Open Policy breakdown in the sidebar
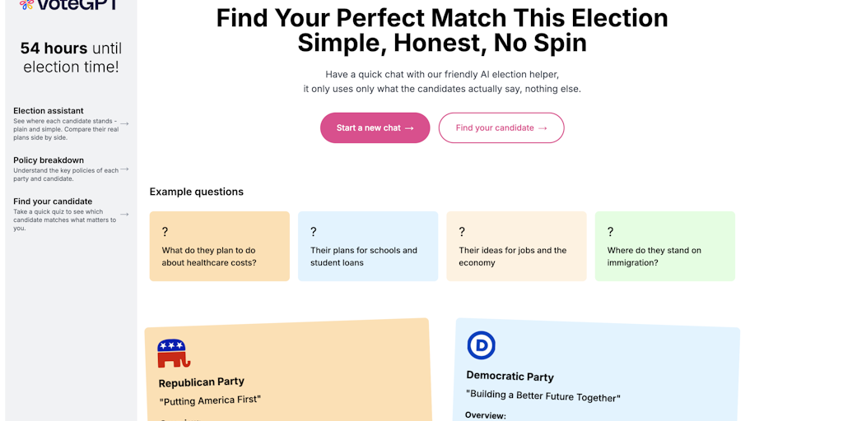Image resolution: width=843 pixels, height=421 pixels. 49,160
